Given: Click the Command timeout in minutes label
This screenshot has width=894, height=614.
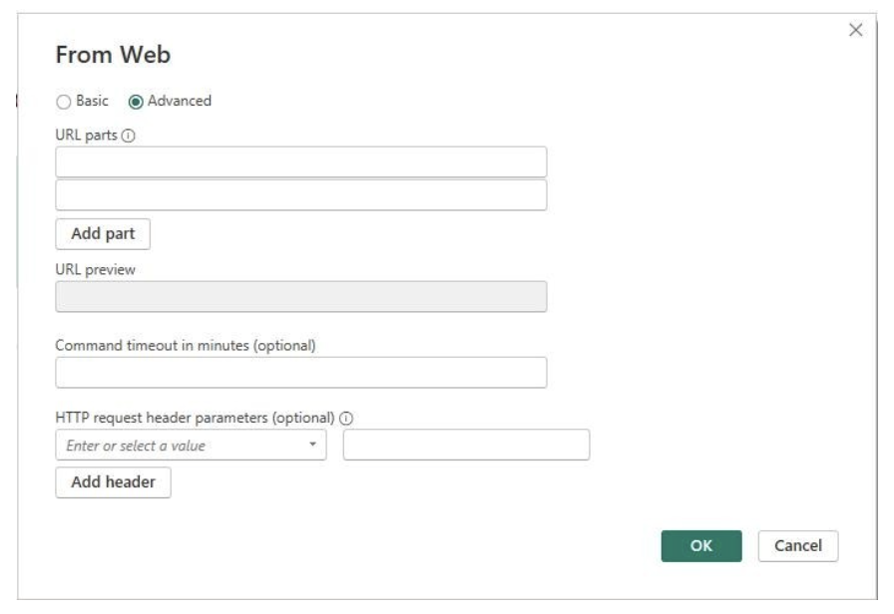Looking at the screenshot, I should click(186, 346).
